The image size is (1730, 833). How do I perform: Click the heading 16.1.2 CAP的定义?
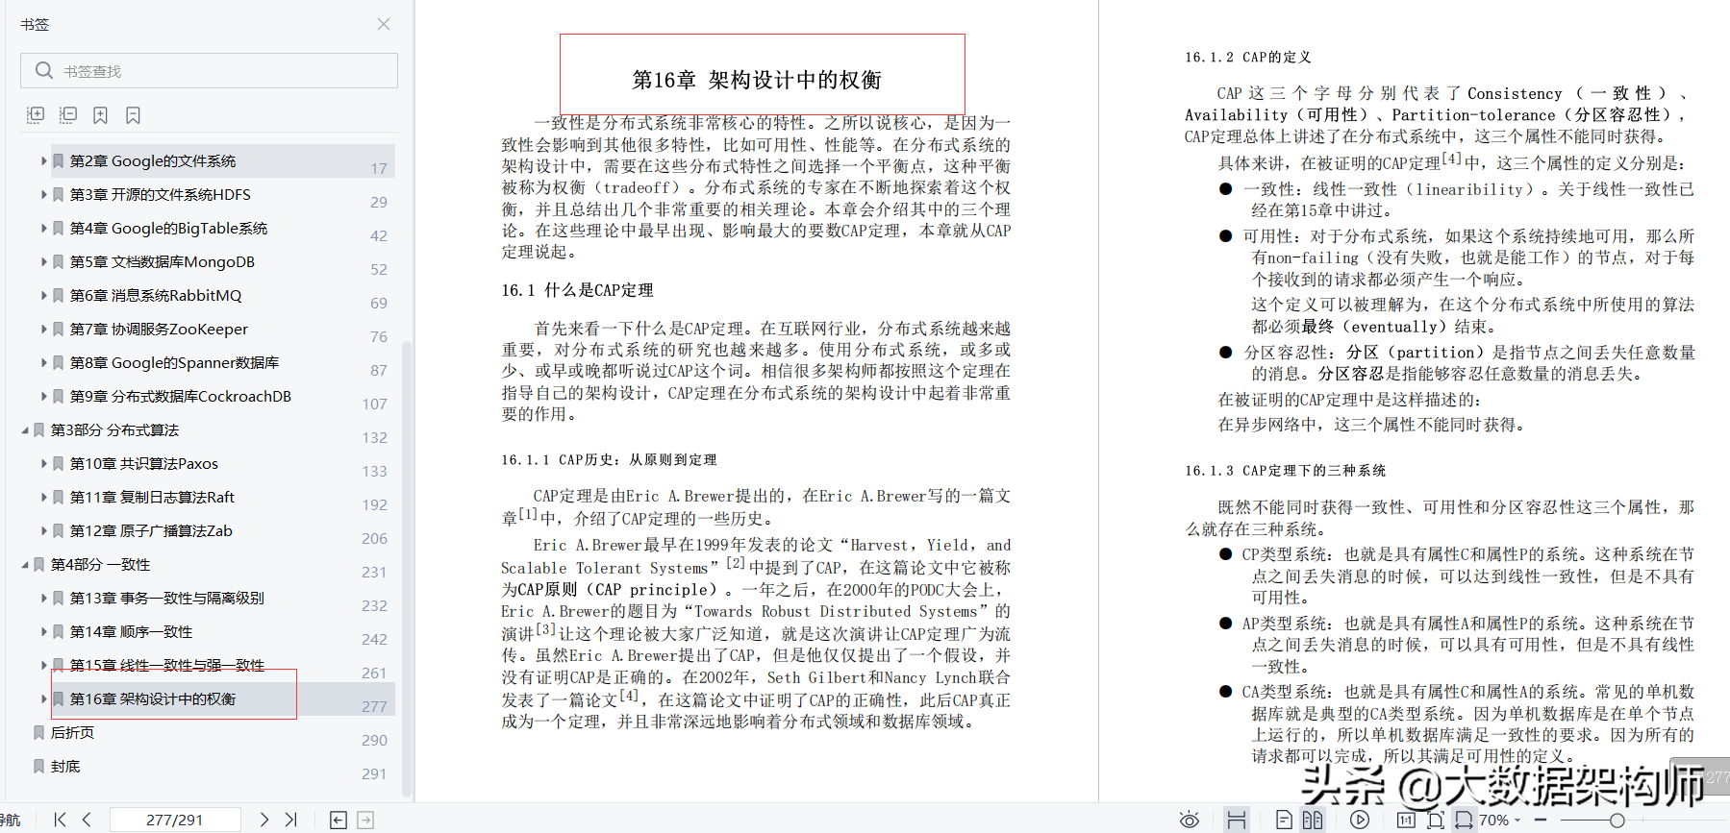1248,58
